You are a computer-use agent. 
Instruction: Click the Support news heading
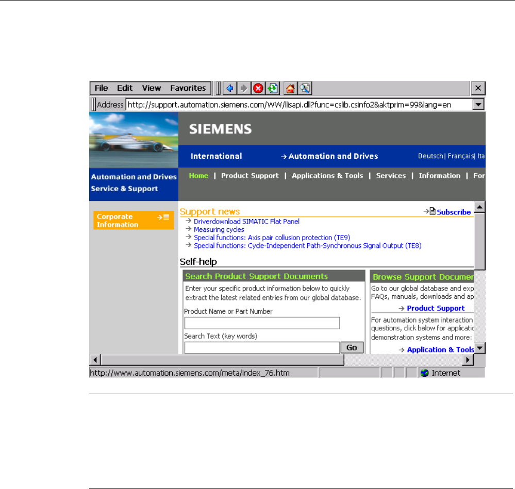click(x=209, y=212)
